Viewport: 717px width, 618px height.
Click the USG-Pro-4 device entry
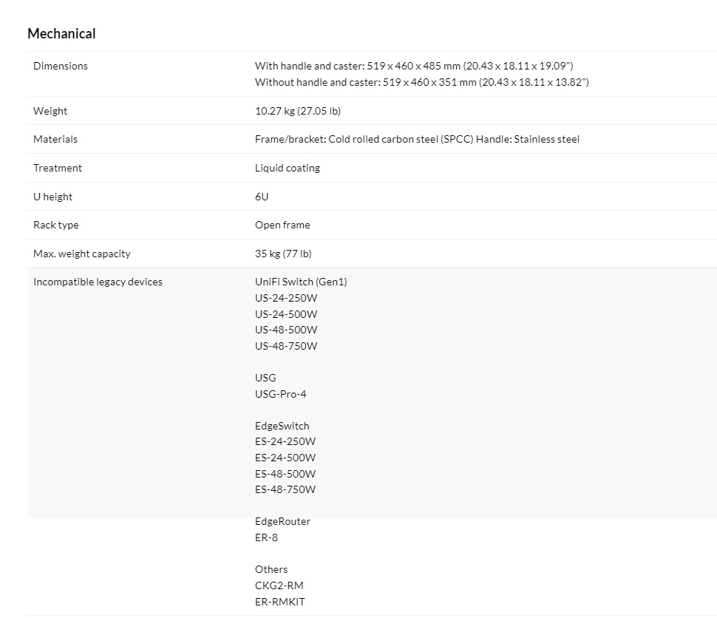coord(280,394)
